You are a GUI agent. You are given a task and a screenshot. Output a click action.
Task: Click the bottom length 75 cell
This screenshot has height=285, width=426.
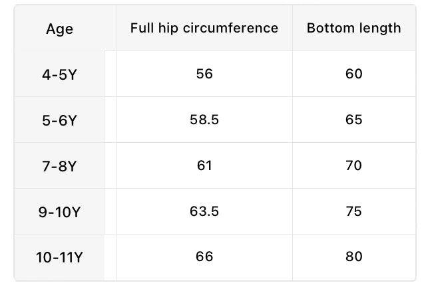(x=354, y=211)
